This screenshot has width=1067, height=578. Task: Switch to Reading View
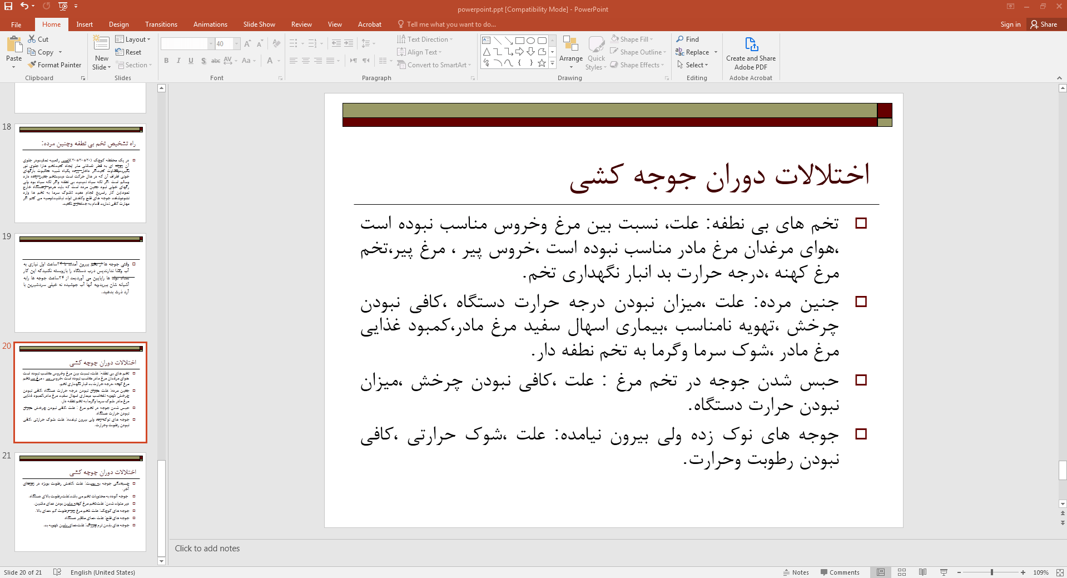click(922, 572)
